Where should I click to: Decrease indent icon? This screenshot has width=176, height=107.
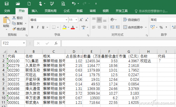(x=112, y=27)
